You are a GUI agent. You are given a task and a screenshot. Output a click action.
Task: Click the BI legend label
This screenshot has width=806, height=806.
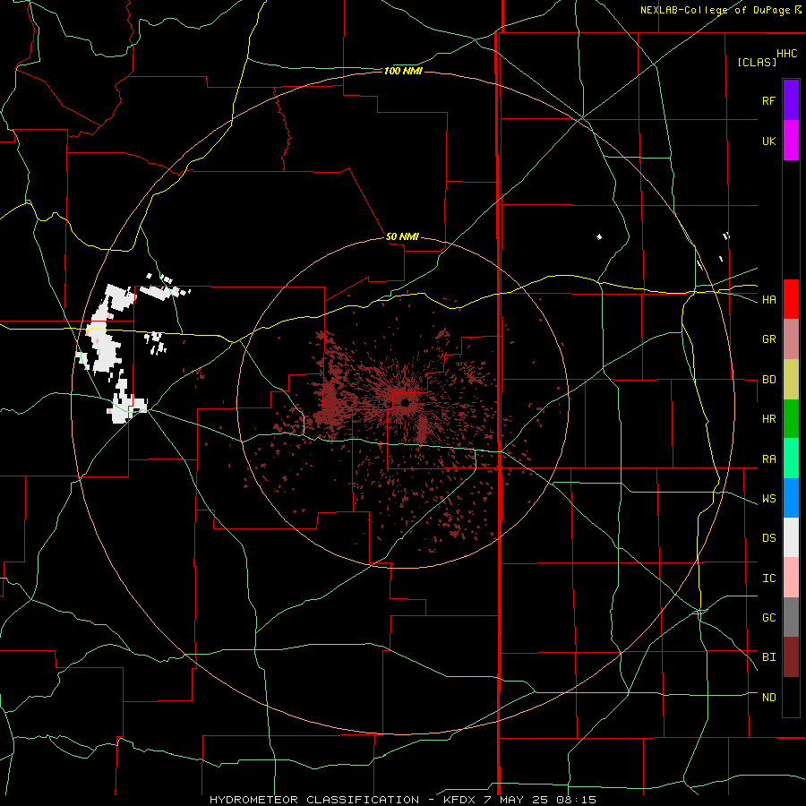(768, 657)
